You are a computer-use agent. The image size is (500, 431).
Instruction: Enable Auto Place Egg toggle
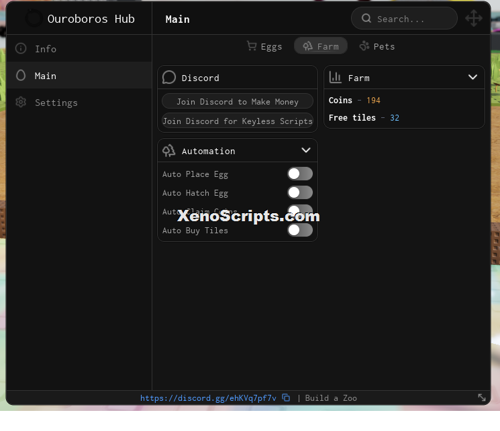[300, 174]
